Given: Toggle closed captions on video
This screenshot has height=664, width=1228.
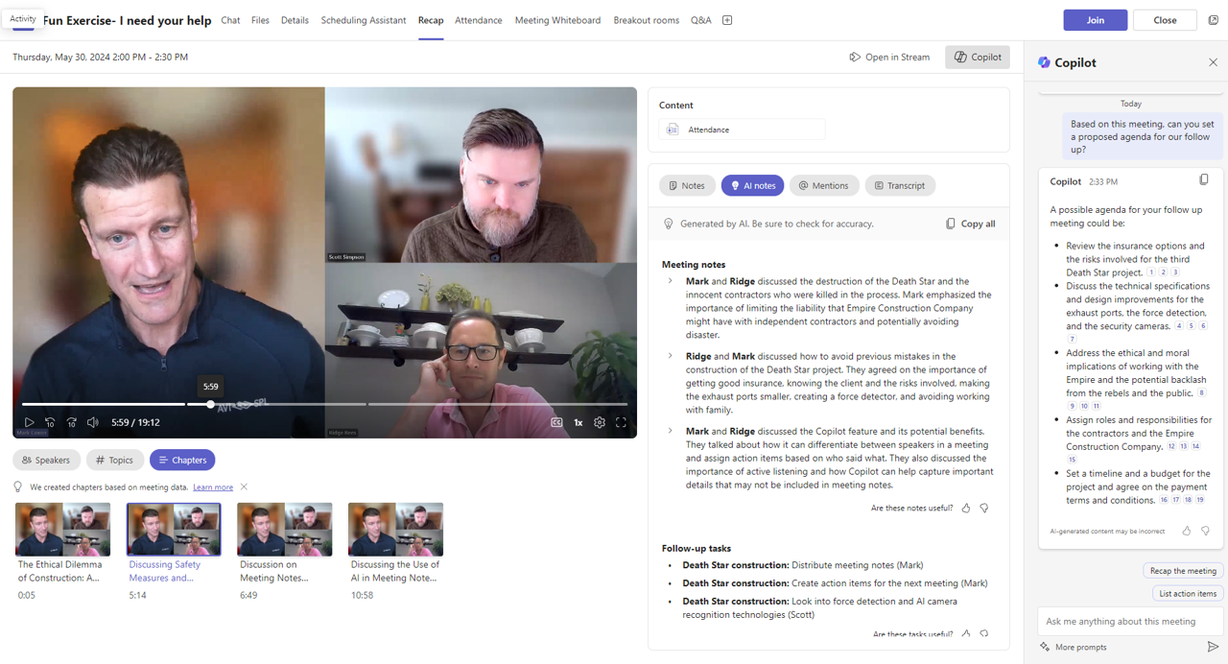Looking at the screenshot, I should [556, 422].
